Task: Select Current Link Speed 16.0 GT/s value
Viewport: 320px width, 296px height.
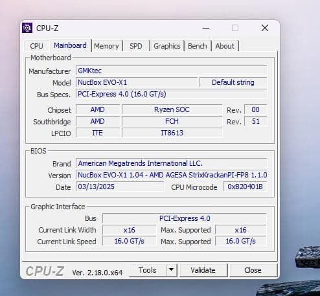Action: pos(129,241)
